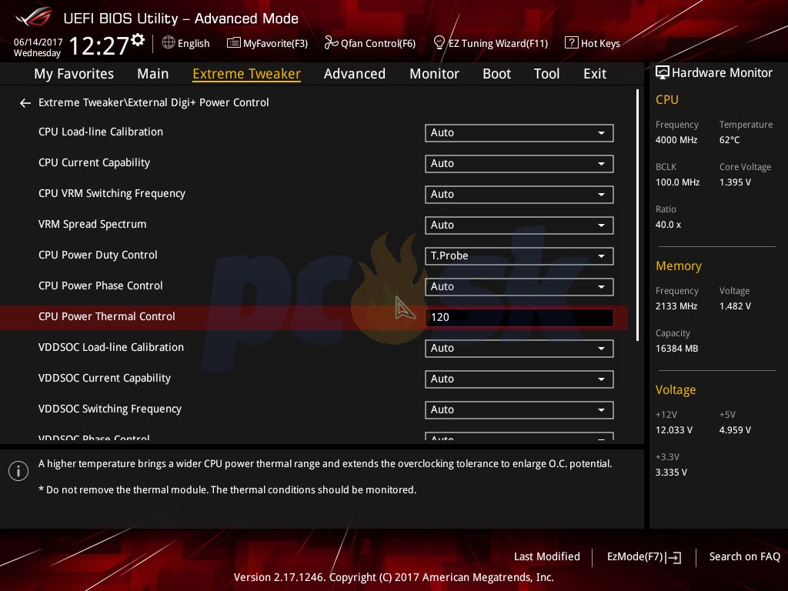Click the info icon in help panel
Viewport: 788px width, 591px height.
click(x=18, y=471)
